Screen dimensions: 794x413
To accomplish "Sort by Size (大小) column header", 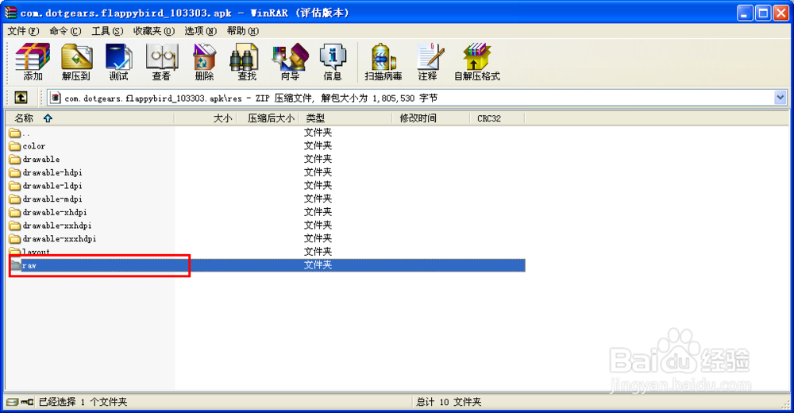I will (x=206, y=118).
